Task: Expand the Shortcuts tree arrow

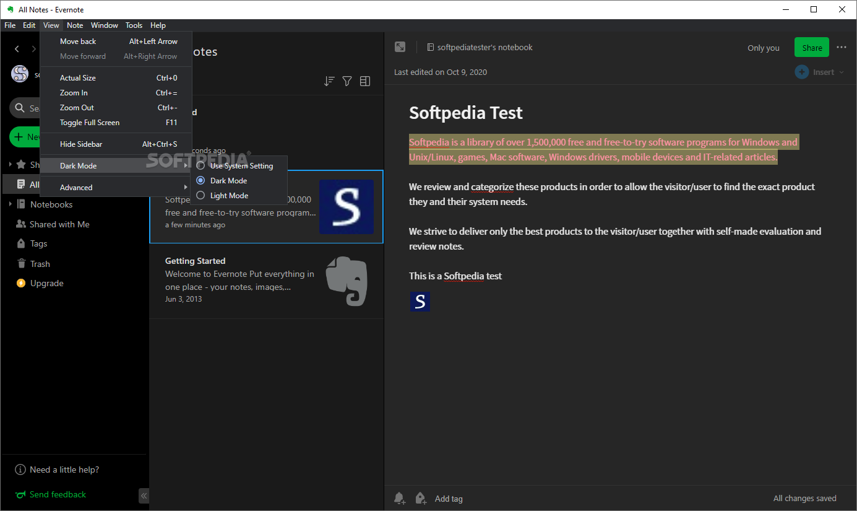Action: [x=10, y=165]
